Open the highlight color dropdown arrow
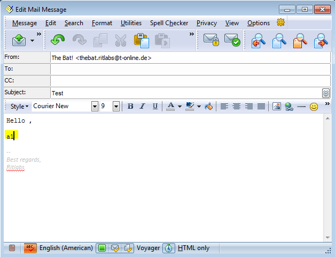Screen dimensions: 335x257 199,107
